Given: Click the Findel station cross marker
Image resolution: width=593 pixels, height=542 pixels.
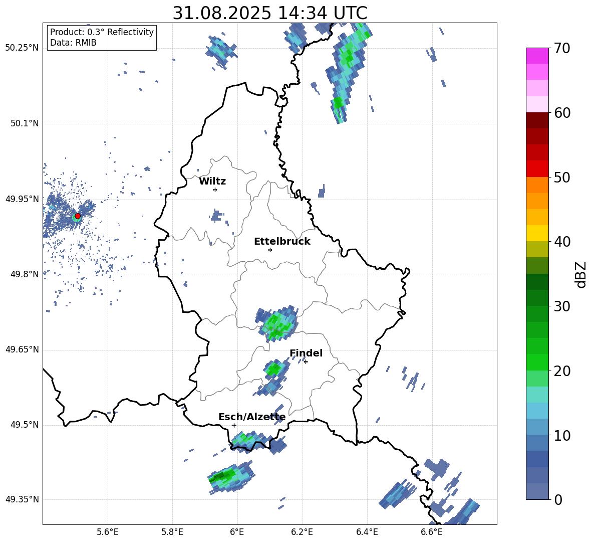Looking at the screenshot, I should pos(306,362).
